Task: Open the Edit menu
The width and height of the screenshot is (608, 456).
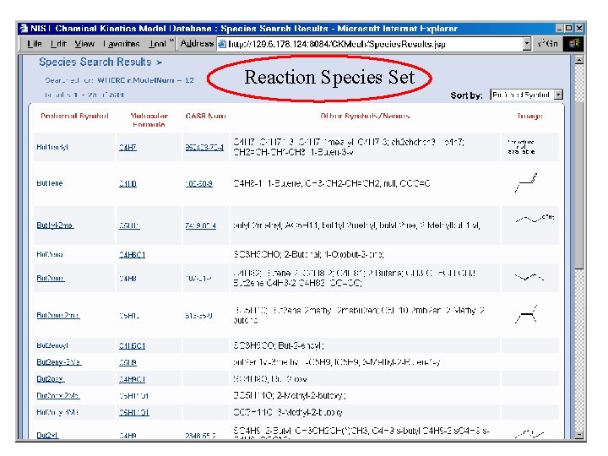Action: pyautogui.click(x=58, y=44)
